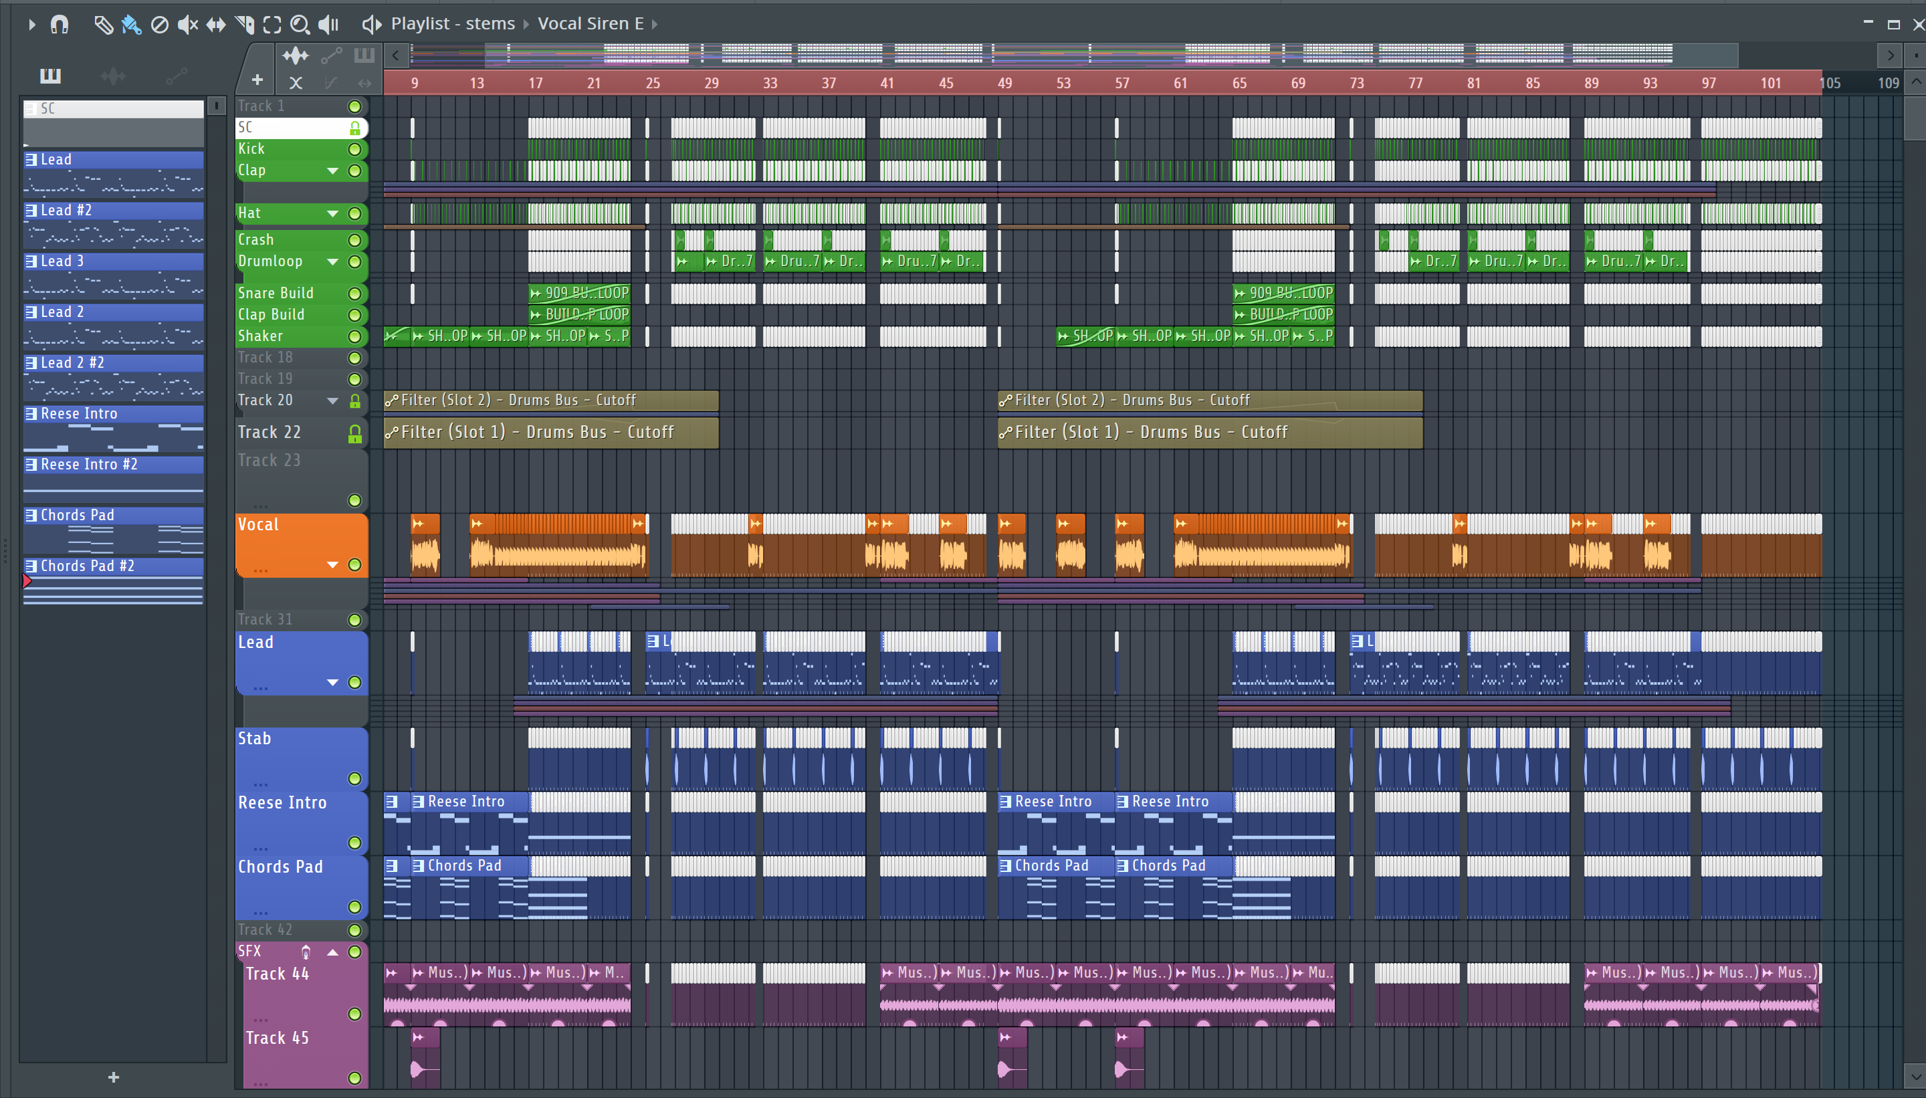This screenshot has height=1098, width=1926.
Task: Click speaker icon beside Playlist title
Action: click(371, 24)
